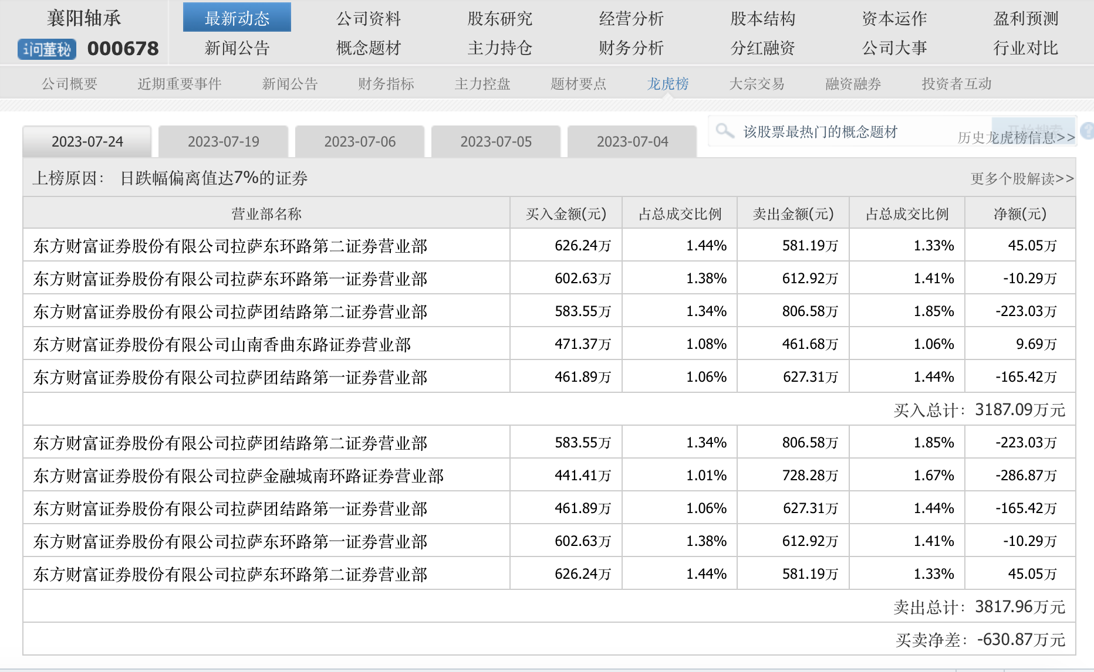Click 上榜原因 日跌幅偏离值达7%的证券 text
Viewport: 1094px width, 672px height.
pos(170,178)
